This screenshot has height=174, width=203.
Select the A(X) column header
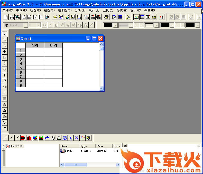click(x=35, y=45)
